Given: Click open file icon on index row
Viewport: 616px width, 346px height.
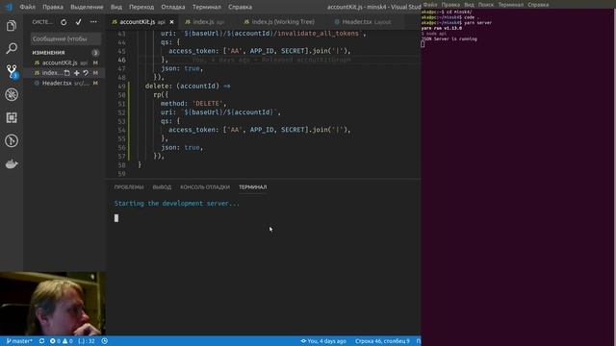Looking at the screenshot, I should [67, 73].
